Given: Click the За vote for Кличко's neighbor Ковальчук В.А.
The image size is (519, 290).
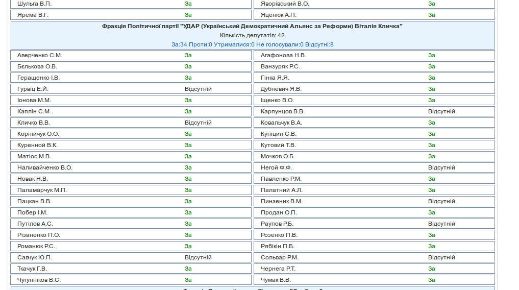Looking at the screenshot, I should tap(432, 123).
